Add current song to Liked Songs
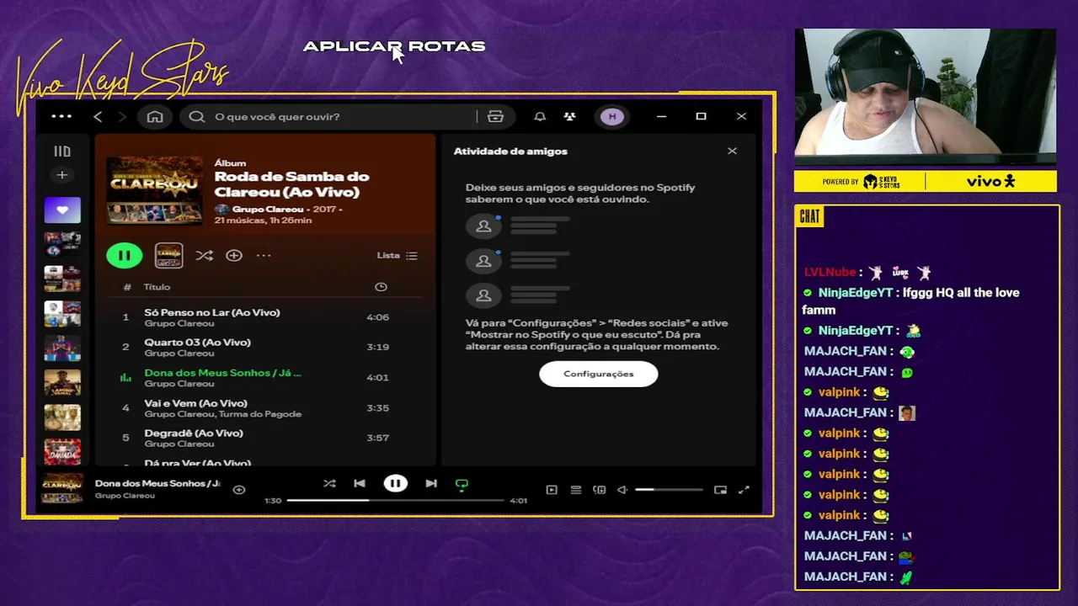This screenshot has width=1078, height=606. coord(239,489)
